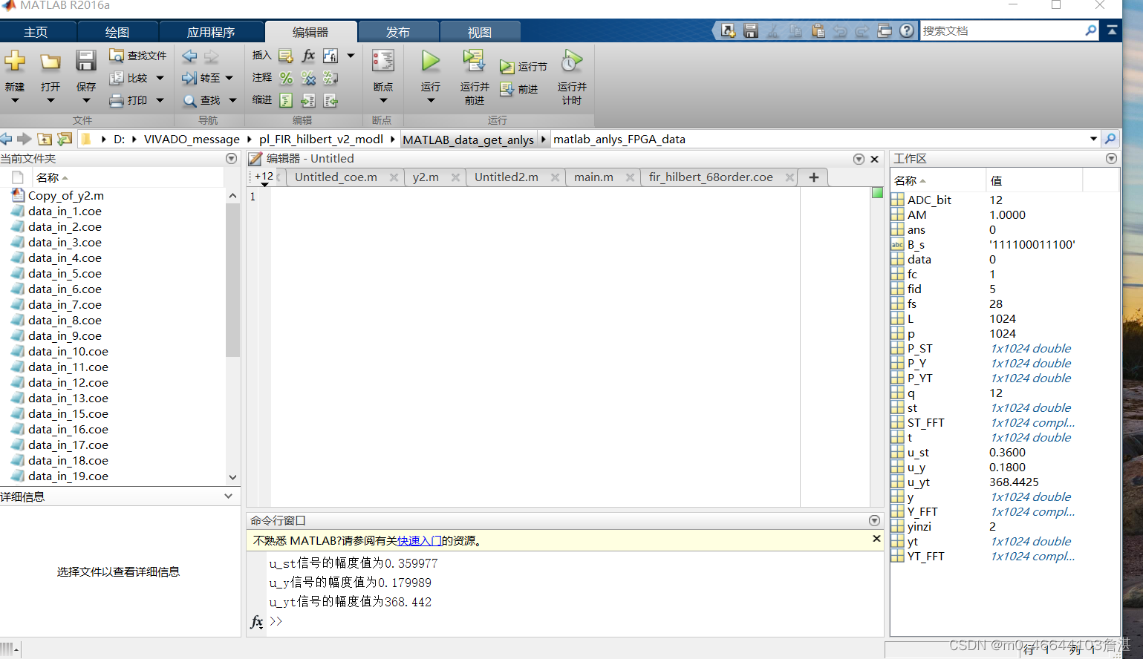The width and height of the screenshot is (1143, 659).
Task: Click the browse for folder icon
Action: click(65, 139)
